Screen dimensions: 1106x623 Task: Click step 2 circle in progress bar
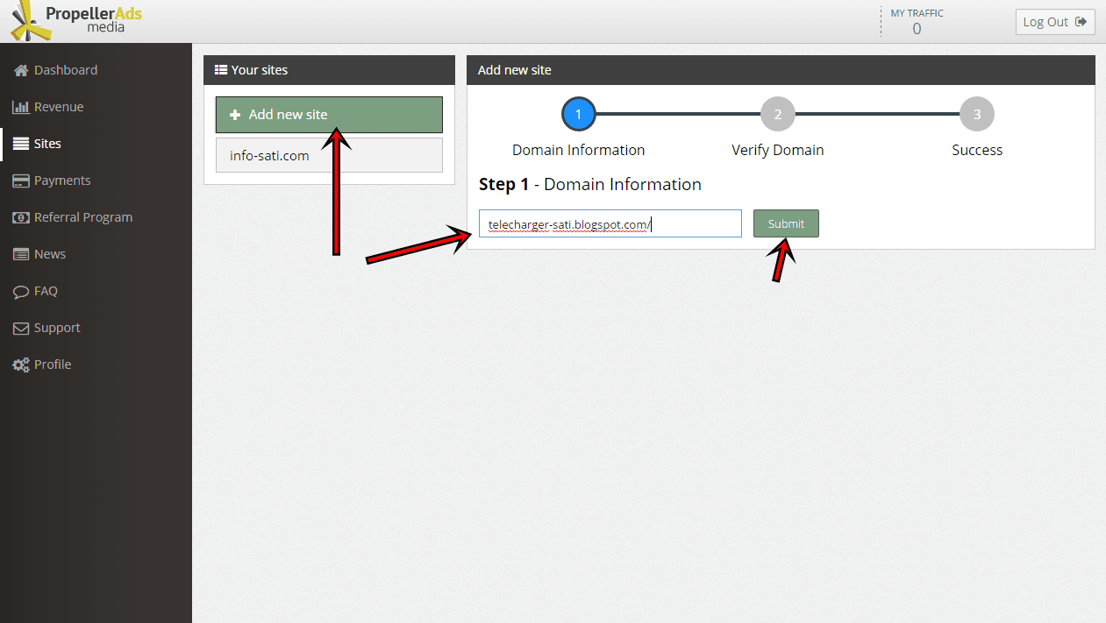click(778, 114)
